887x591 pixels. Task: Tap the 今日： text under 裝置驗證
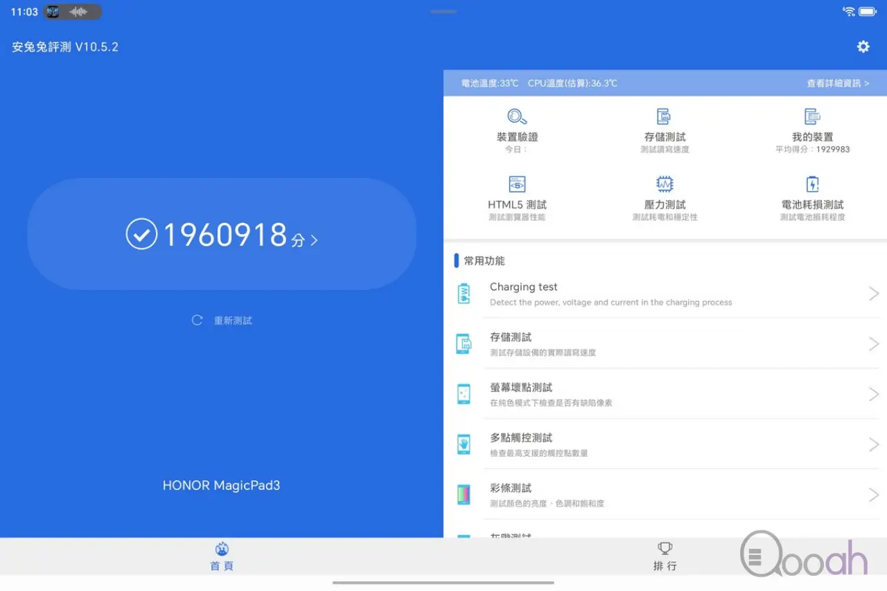pyautogui.click(x=517, y=149)
